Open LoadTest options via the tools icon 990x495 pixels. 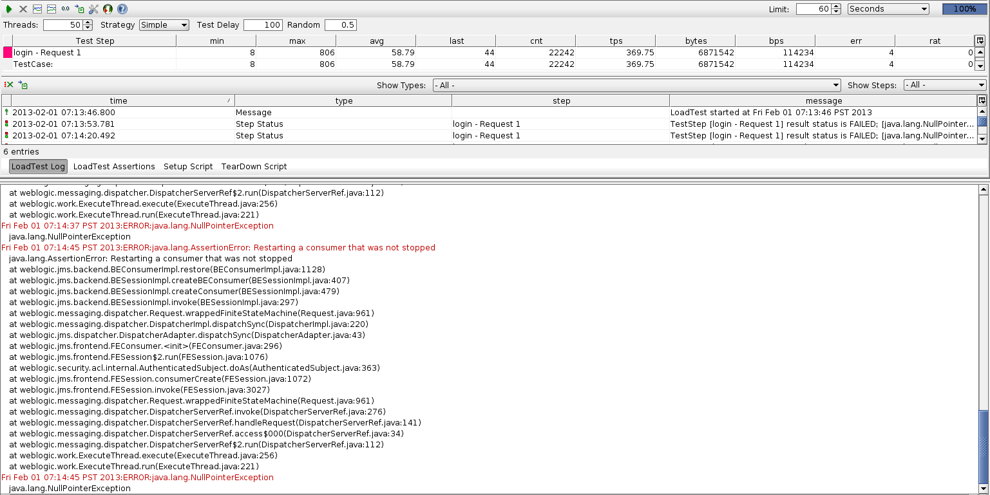pyautogui.click(x=93, y=9)
